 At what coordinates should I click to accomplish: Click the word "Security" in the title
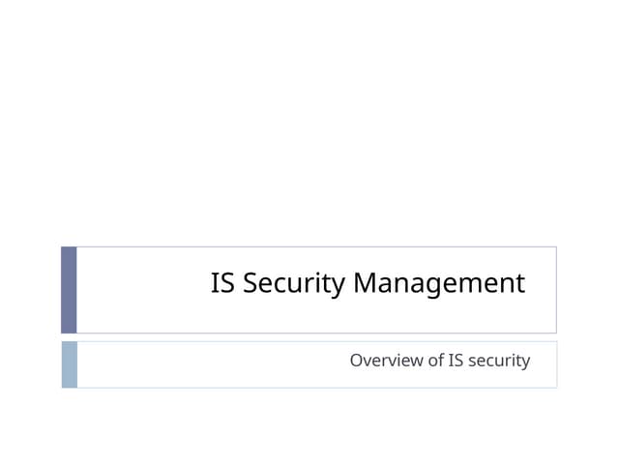click(294, 284)
